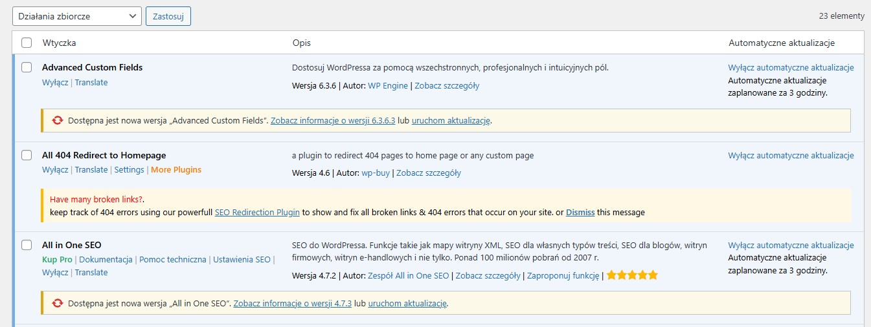This screenshot has width=871, height=327.
Task: Tick the All in One SEO checkbox
Action: (27, 245)
